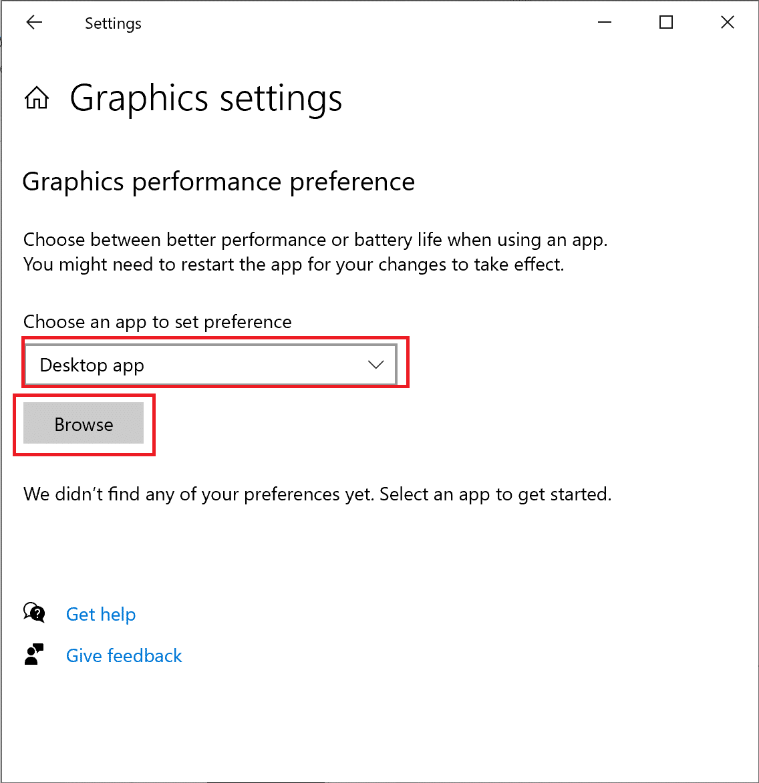This screenshot has width=759, height=783.
Task: Minimize the Settings window
Action: pos(604,22)
